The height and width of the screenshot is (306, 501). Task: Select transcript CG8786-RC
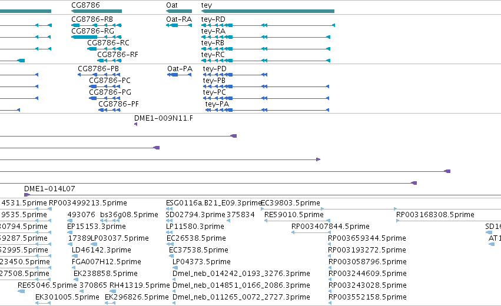[104, 49]
